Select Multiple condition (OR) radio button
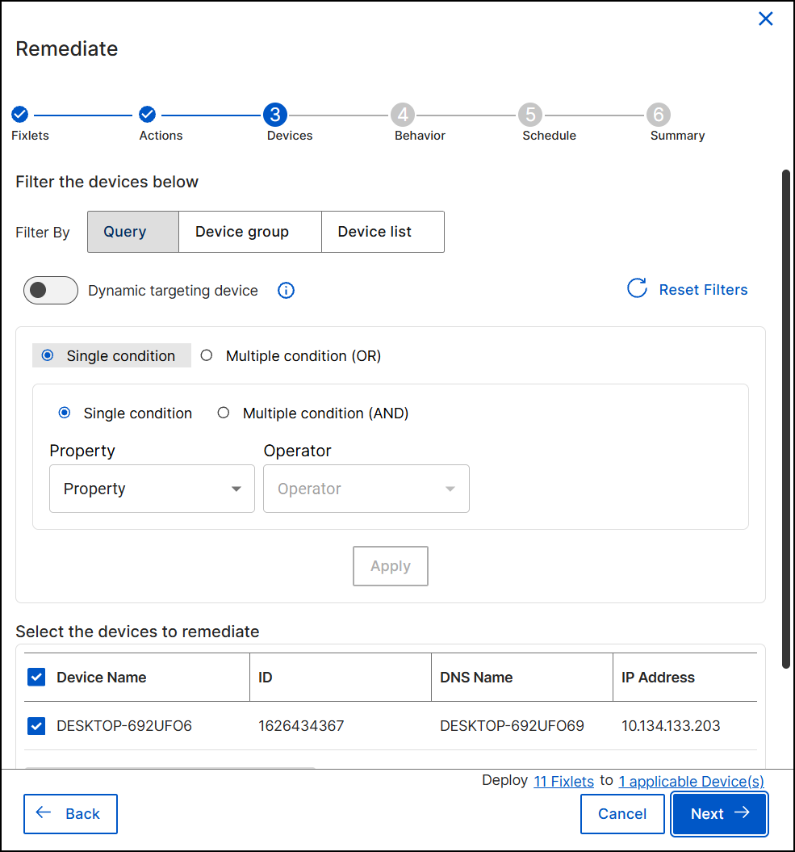Screen dimensions: 795x852 (x=207, y=355)
